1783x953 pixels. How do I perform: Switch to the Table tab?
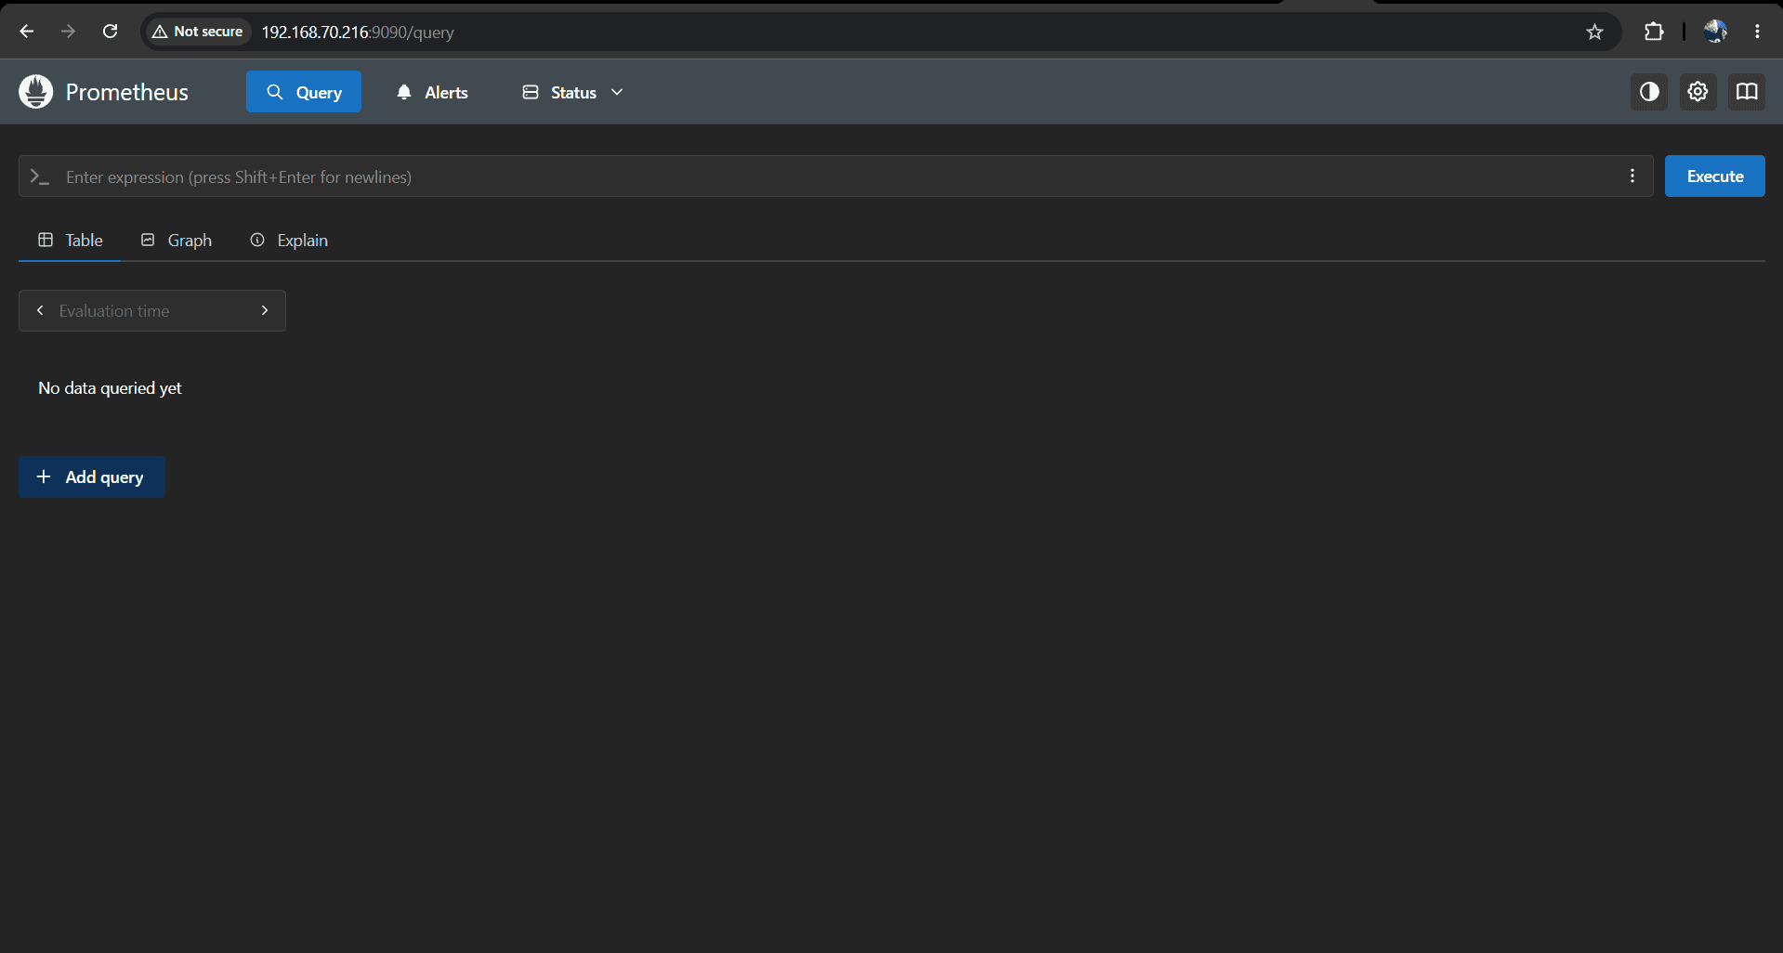click(x=70, y=241)
